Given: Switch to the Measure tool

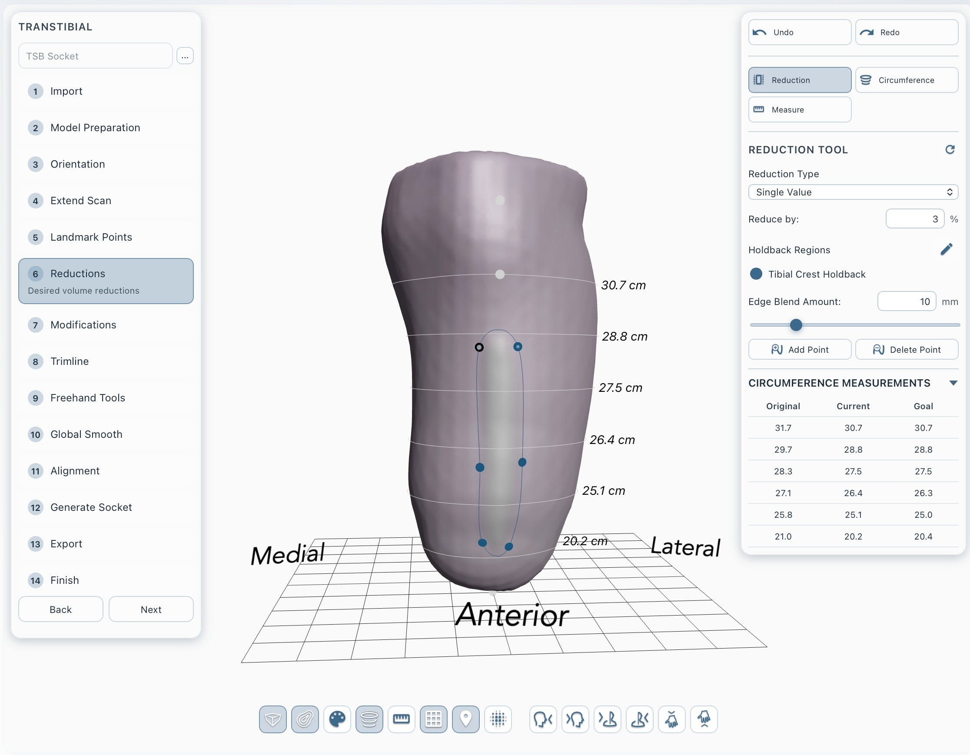Looking at the screenshot, I should [x=800, y=109].
